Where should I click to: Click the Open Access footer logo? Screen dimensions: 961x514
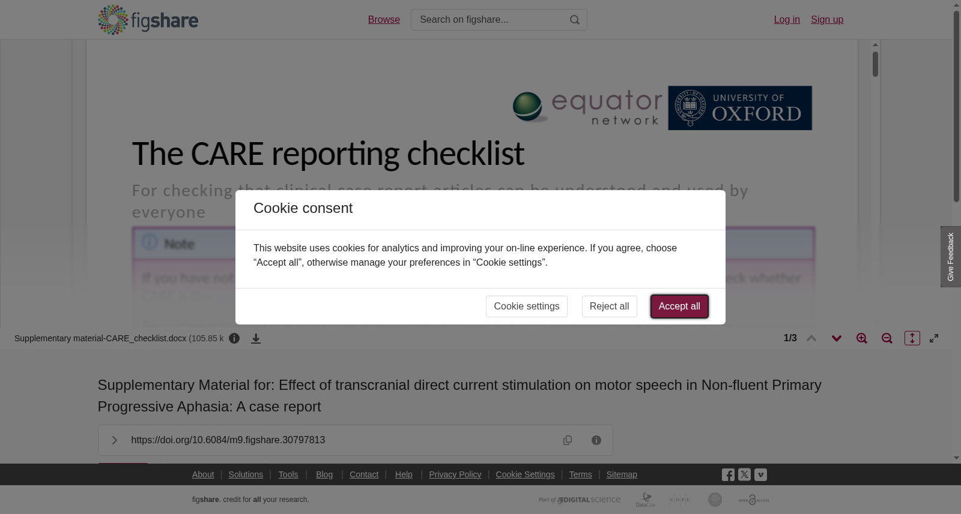tap(754, 500)
